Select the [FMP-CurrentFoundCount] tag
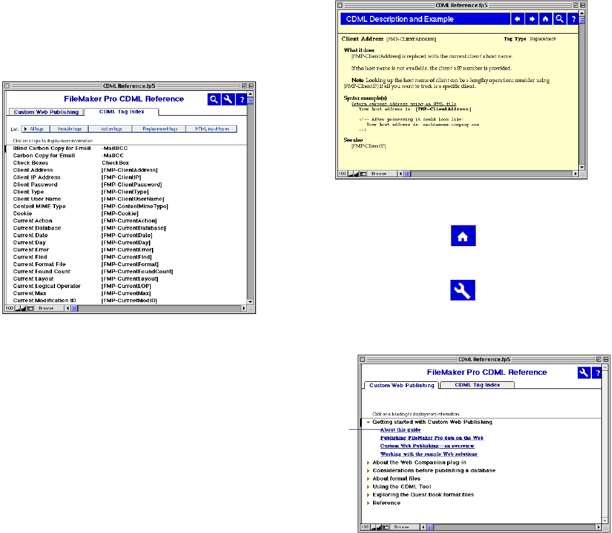This screenshot has height=533, width=612. click(137, 272)
